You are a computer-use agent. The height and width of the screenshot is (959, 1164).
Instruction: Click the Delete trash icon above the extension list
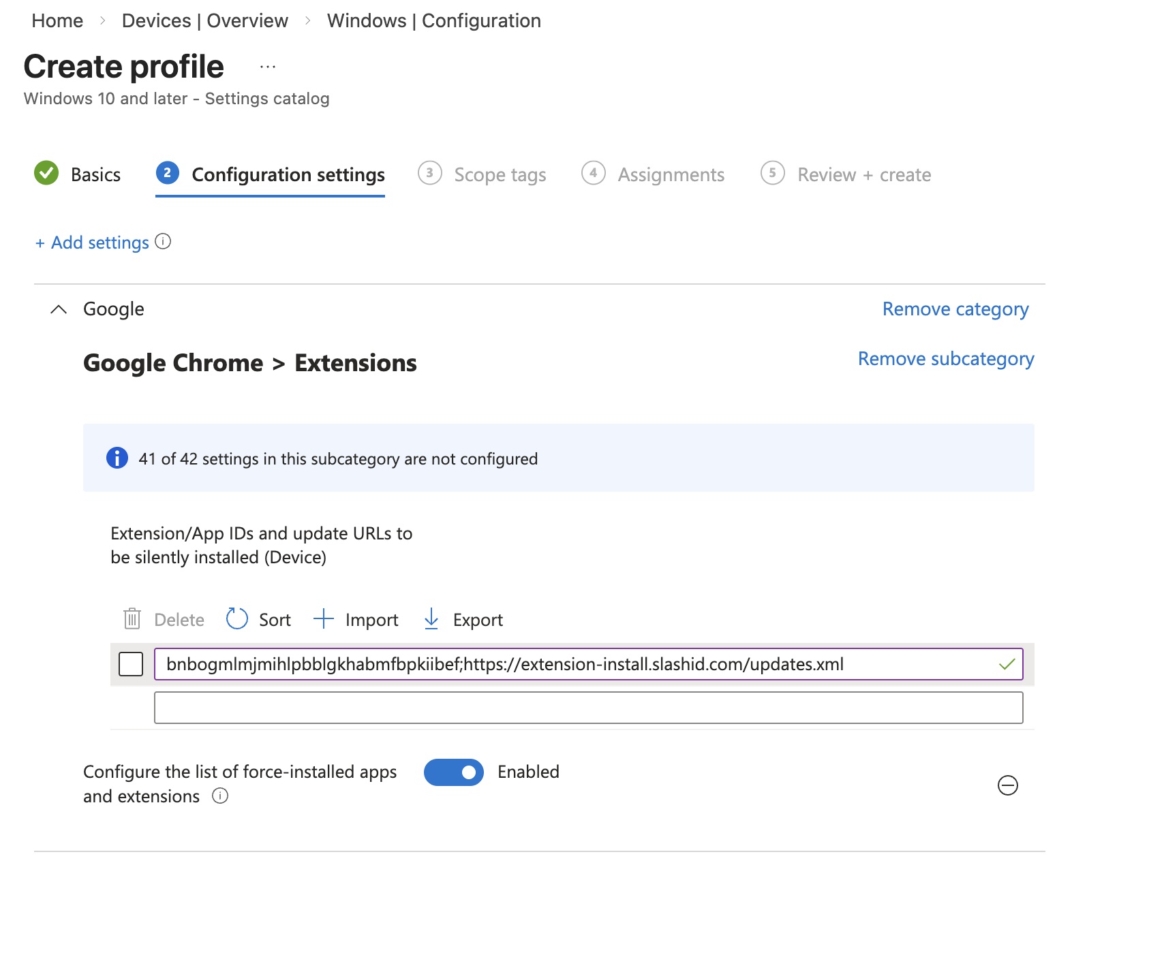pyautogui.click(x=132, y=619)
